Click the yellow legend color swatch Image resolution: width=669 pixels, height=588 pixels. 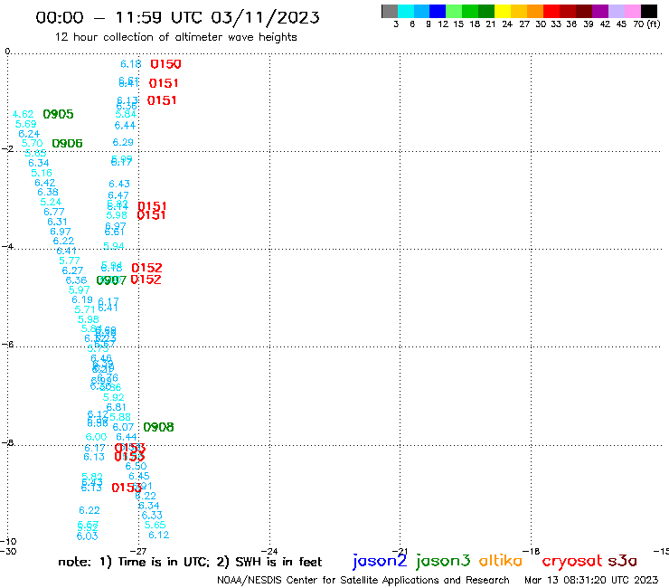pyautogui.click(x=503, y=11)
